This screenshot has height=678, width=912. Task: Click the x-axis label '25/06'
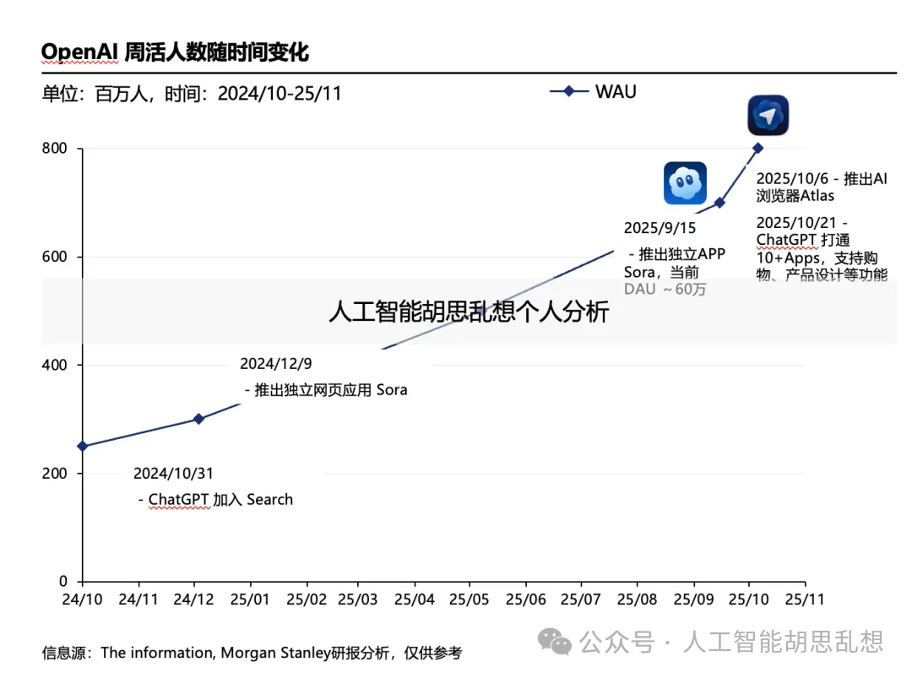tap(526, 599)
